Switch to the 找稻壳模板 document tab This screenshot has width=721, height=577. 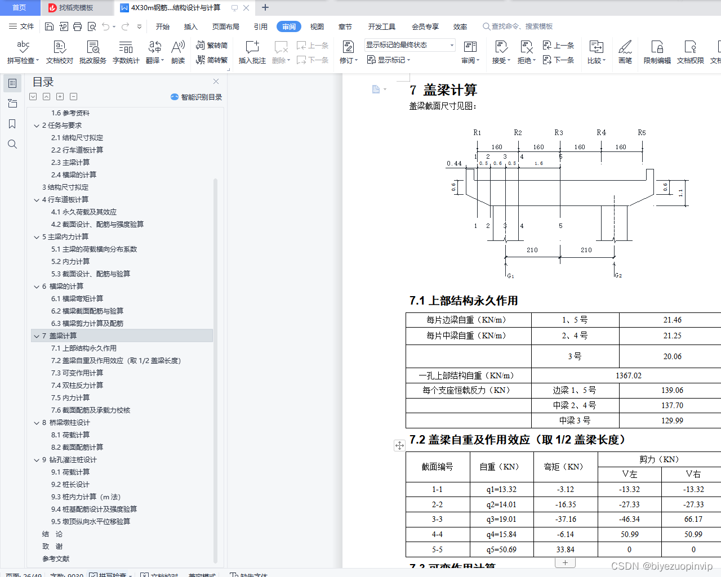pos(76,8)
